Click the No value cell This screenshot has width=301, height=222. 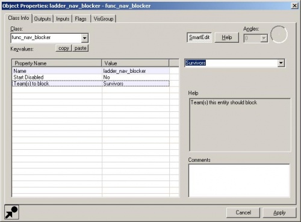tap(135, 77)
